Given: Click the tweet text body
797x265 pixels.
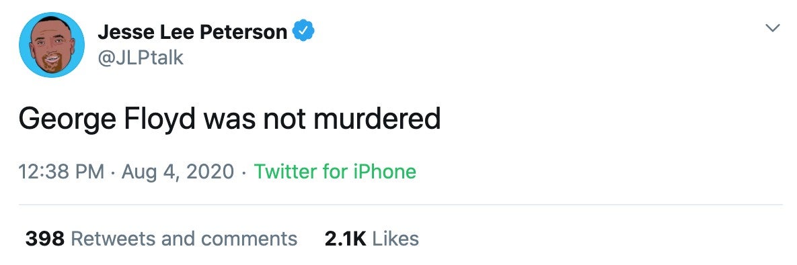Looking at the screenshot, I should [x=229, y=120].
